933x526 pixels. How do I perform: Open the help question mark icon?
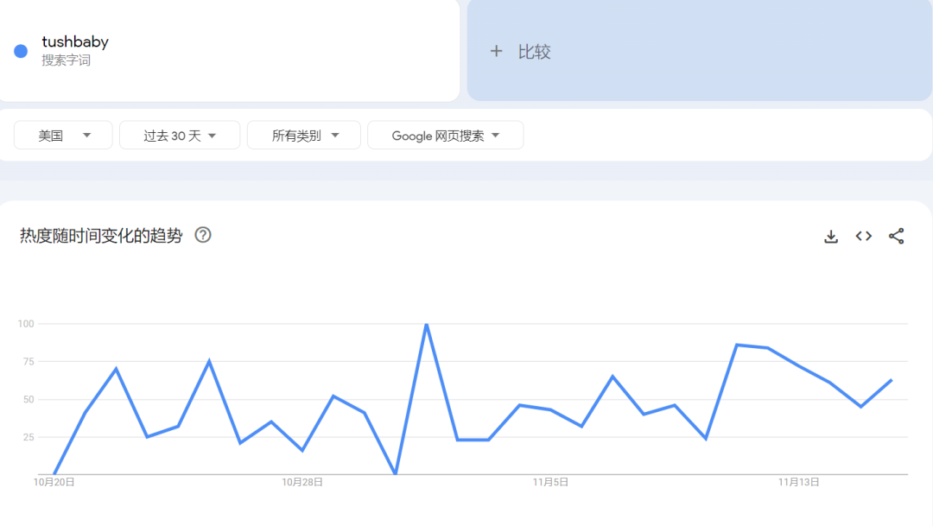pos(203,235)
